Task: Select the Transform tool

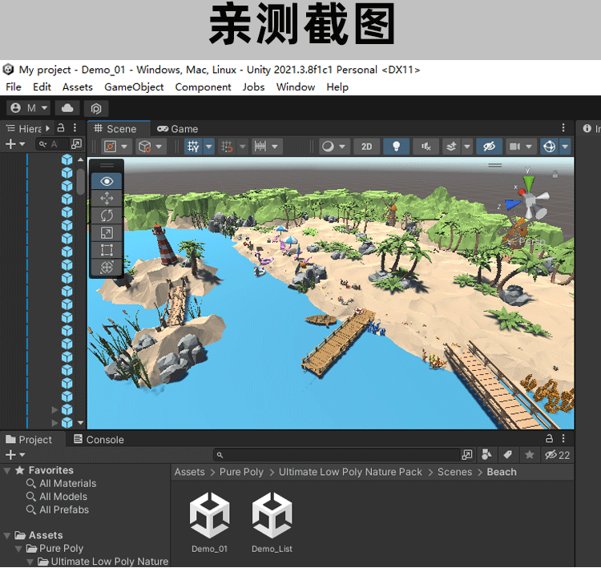Action: (x=107, y=267)
